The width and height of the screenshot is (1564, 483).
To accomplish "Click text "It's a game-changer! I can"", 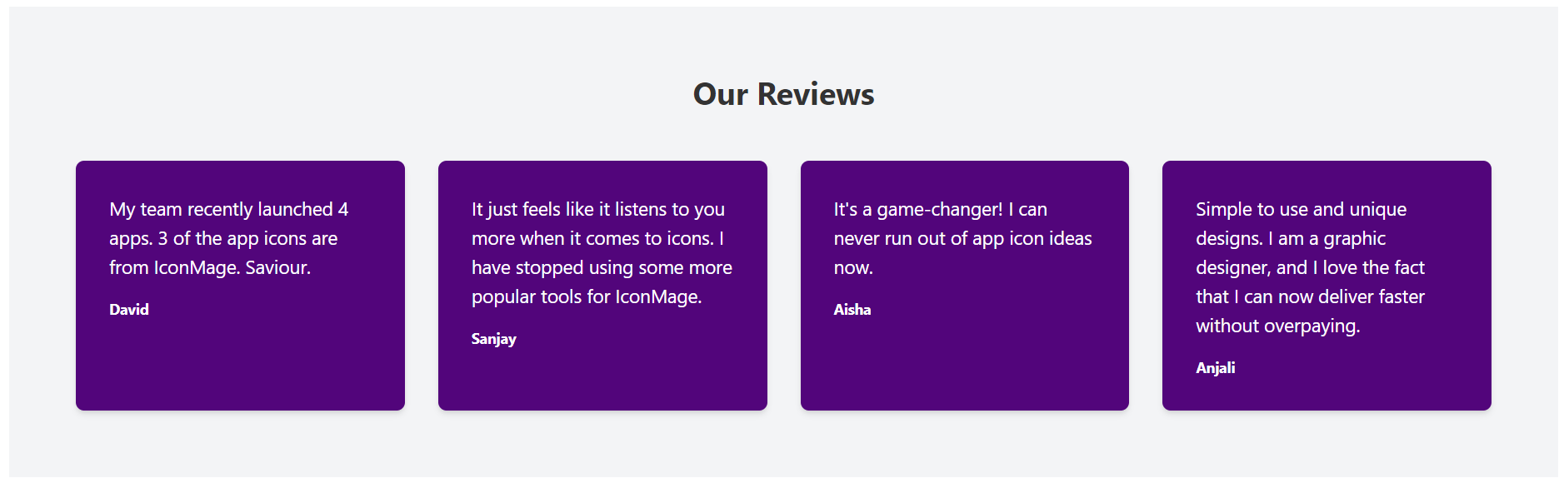I will [x=941, y=209].
